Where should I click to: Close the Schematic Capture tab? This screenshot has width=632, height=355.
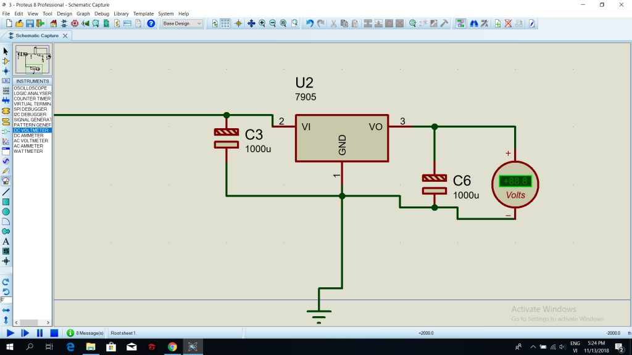coord(65,36)
